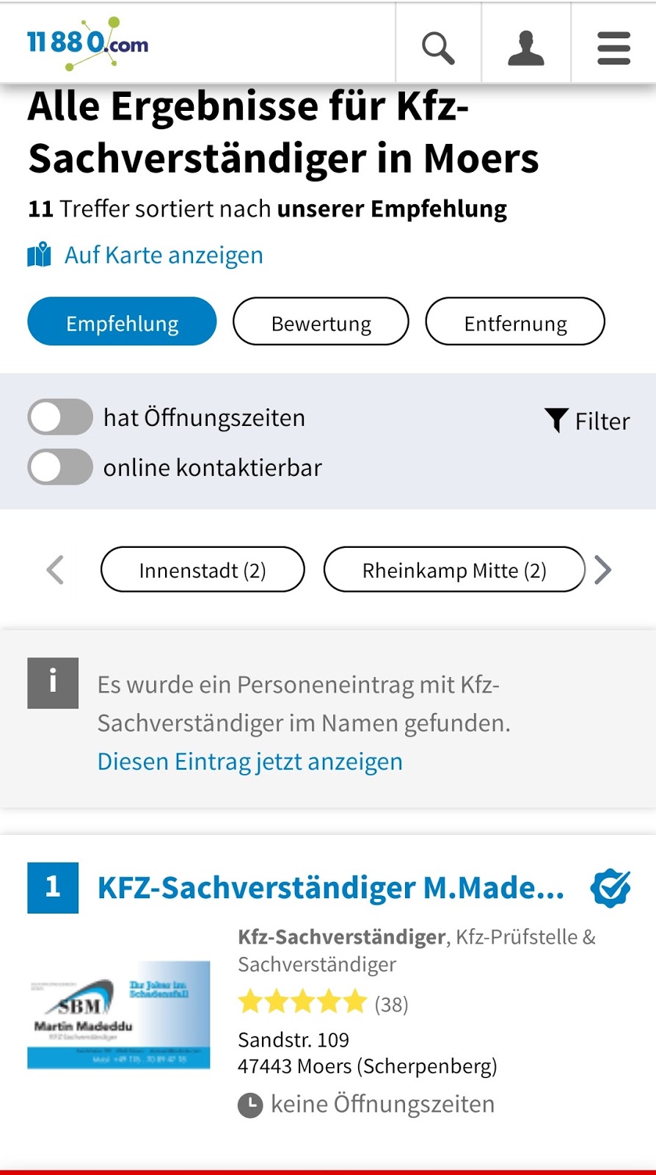Click the verified checkmark badge
Viewport: 656px width, 1175px height.
coord(611,888)
